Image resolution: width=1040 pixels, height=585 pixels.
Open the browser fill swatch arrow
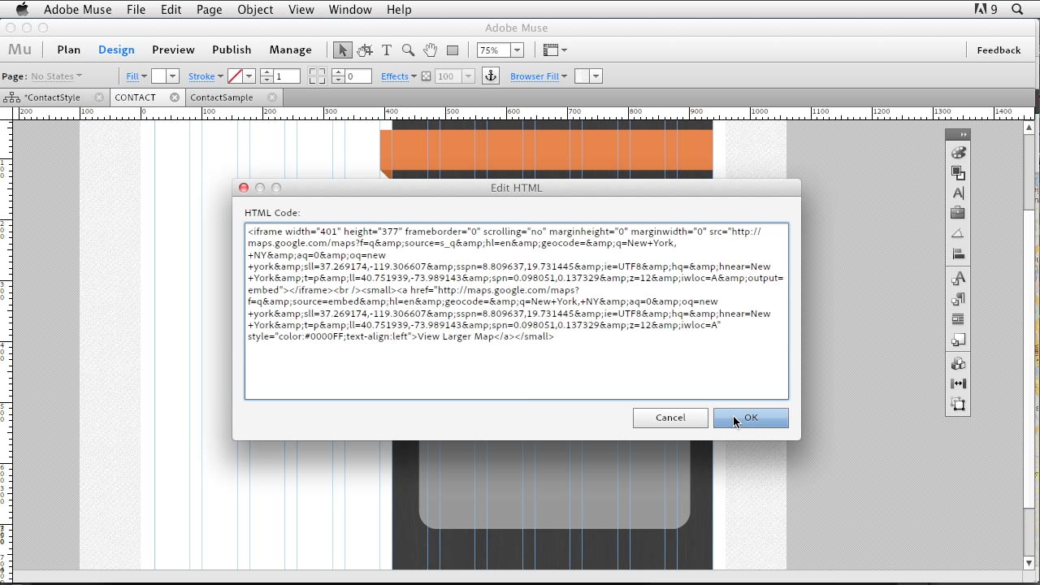[x=596, y=76]
